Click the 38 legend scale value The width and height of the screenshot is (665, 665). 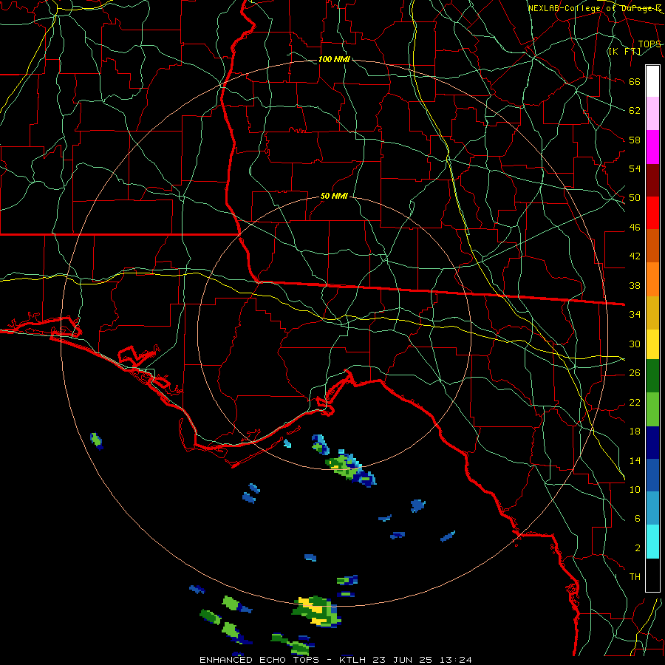635,285
